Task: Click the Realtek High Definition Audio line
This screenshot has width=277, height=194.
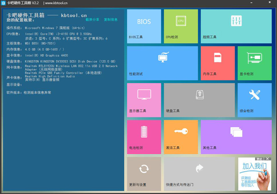Action: pos(50,76)
